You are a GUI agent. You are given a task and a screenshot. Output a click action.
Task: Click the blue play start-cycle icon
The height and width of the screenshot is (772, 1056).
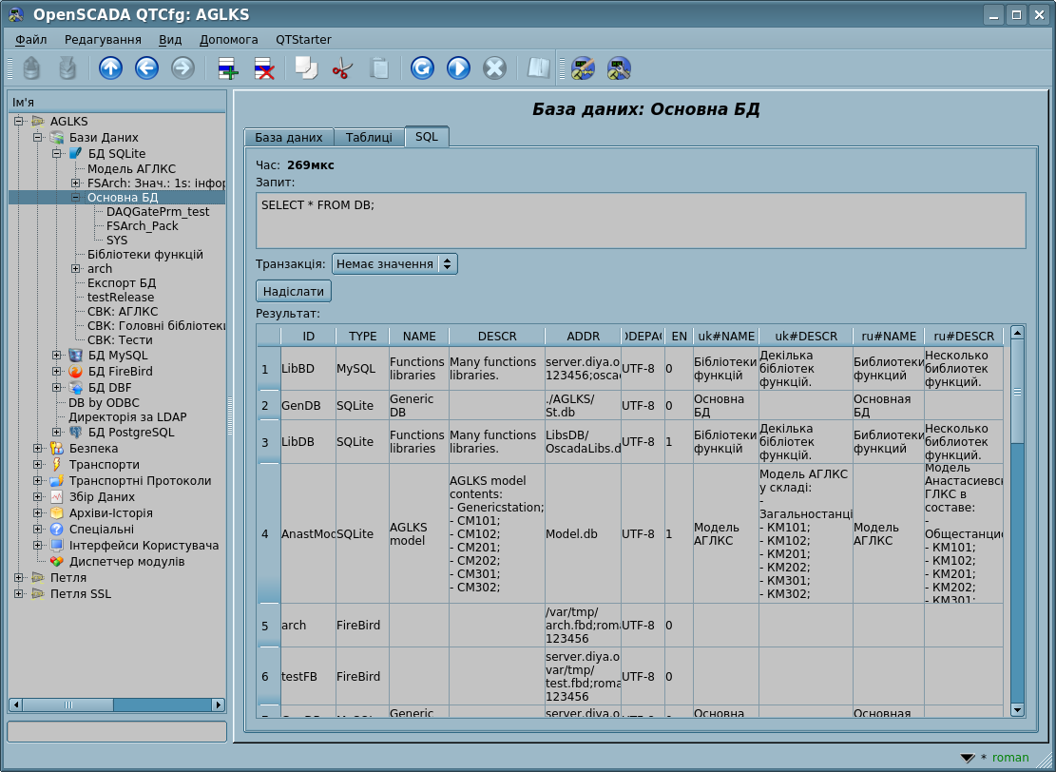pyautogui.click(x=458, y=68)
